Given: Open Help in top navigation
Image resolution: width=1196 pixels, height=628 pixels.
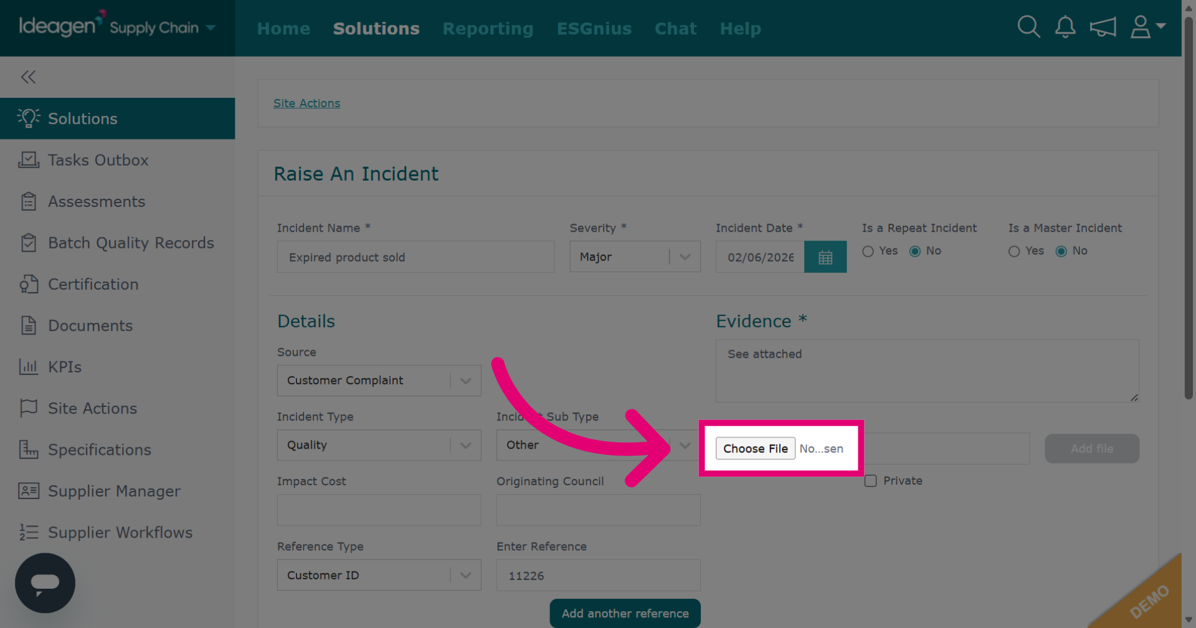Looking at the screenshot, I should (741, 29).
